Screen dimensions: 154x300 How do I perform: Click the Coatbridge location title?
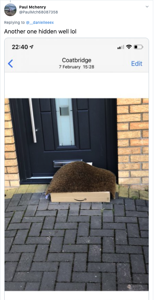77,60
